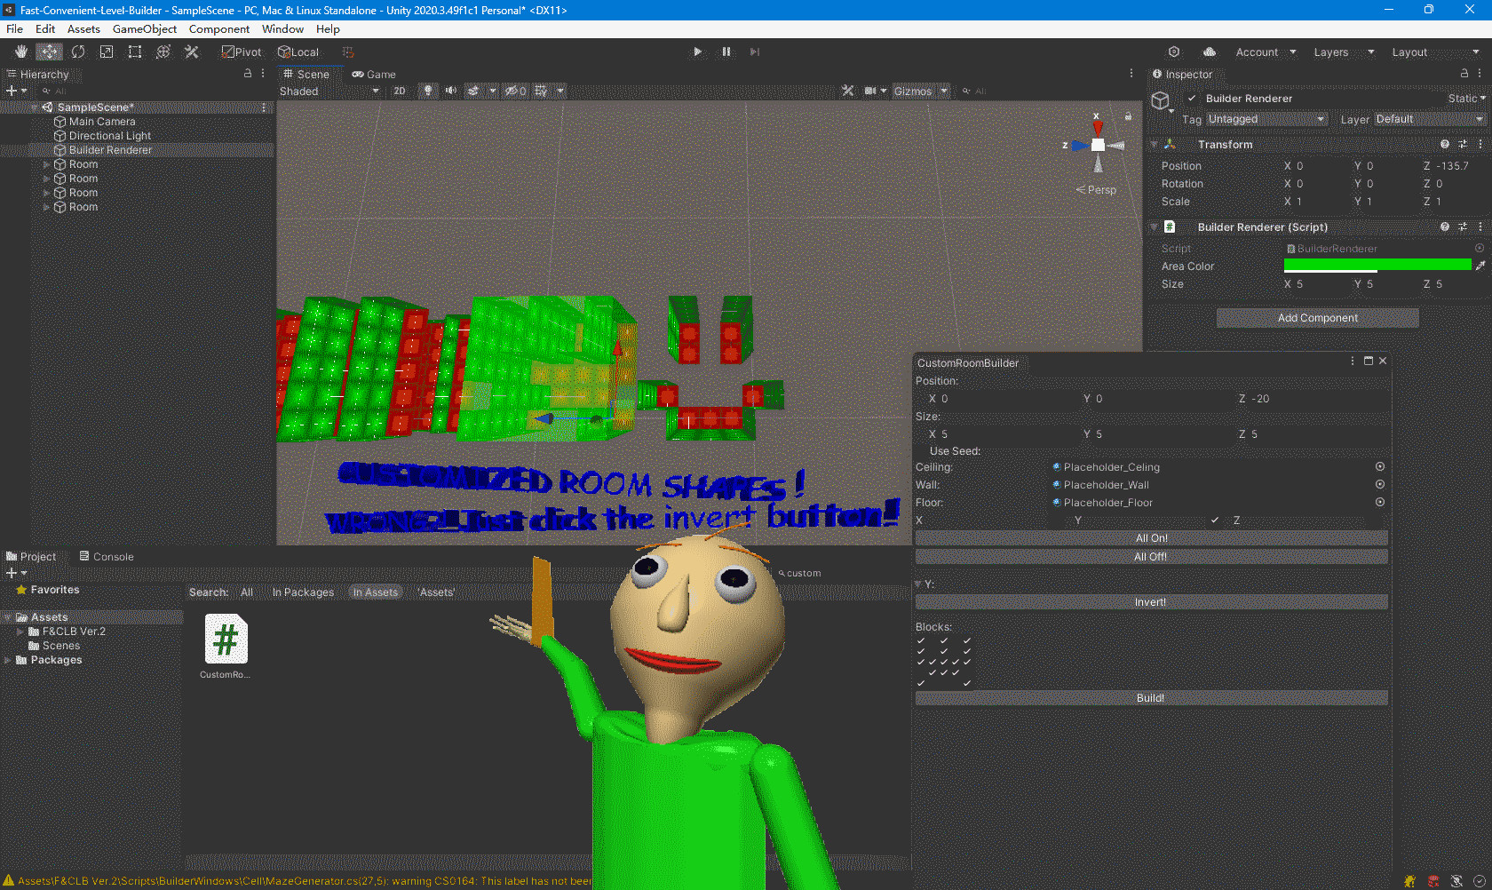This screenshot has width=1492, height=890.
Task: Switch to the Game tab
Action: click(x=374, y=74)
